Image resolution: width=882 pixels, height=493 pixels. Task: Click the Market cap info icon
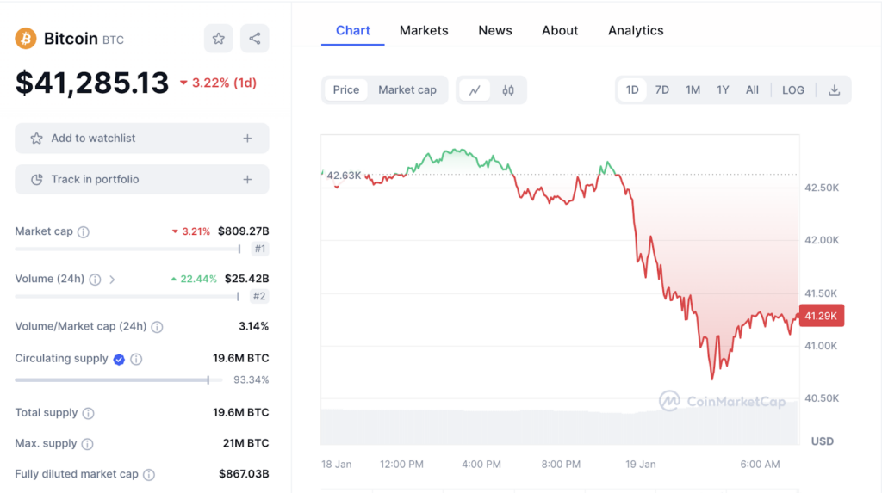click(84, 231)
